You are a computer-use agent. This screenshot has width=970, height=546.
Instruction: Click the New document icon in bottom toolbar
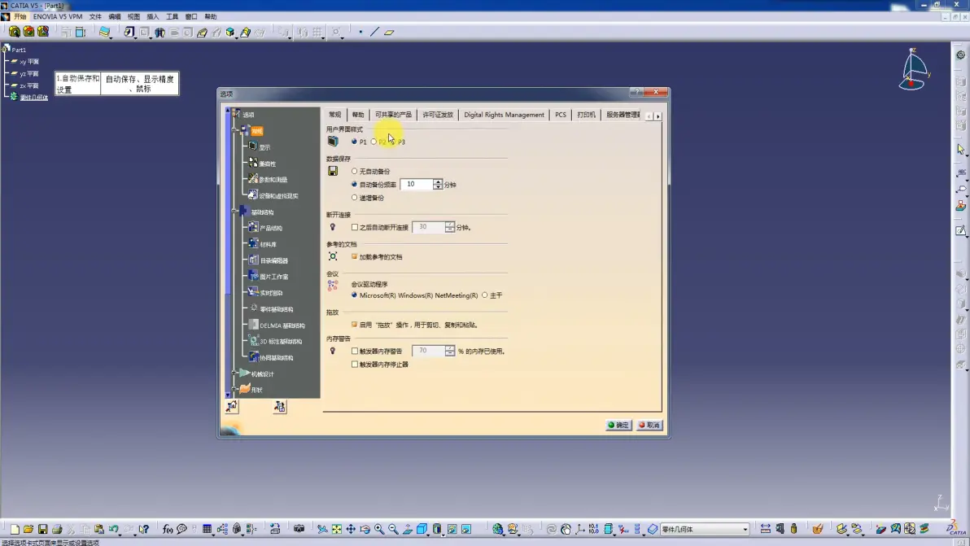click(14, 529)
